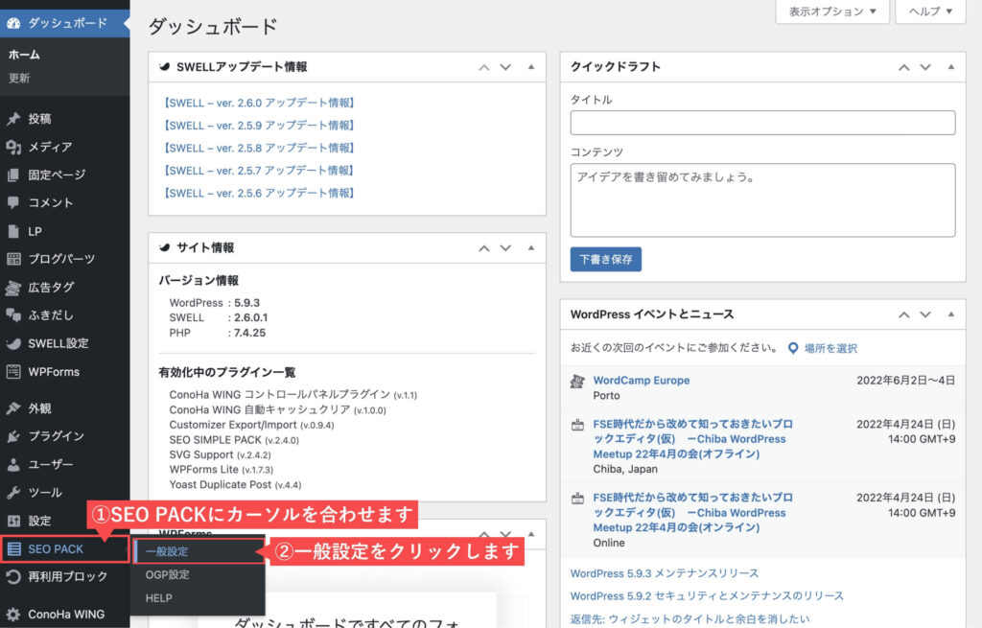Click the 下書き保存 button
The image size is (982, 628).
[x=606, y=259]
